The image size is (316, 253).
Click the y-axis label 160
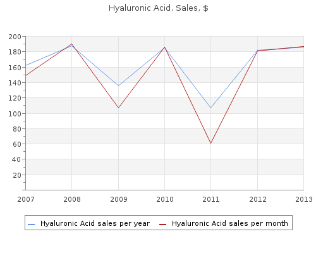point(15,68)
